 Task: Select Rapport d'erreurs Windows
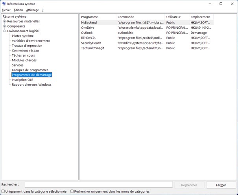click(x=31, y=85)
